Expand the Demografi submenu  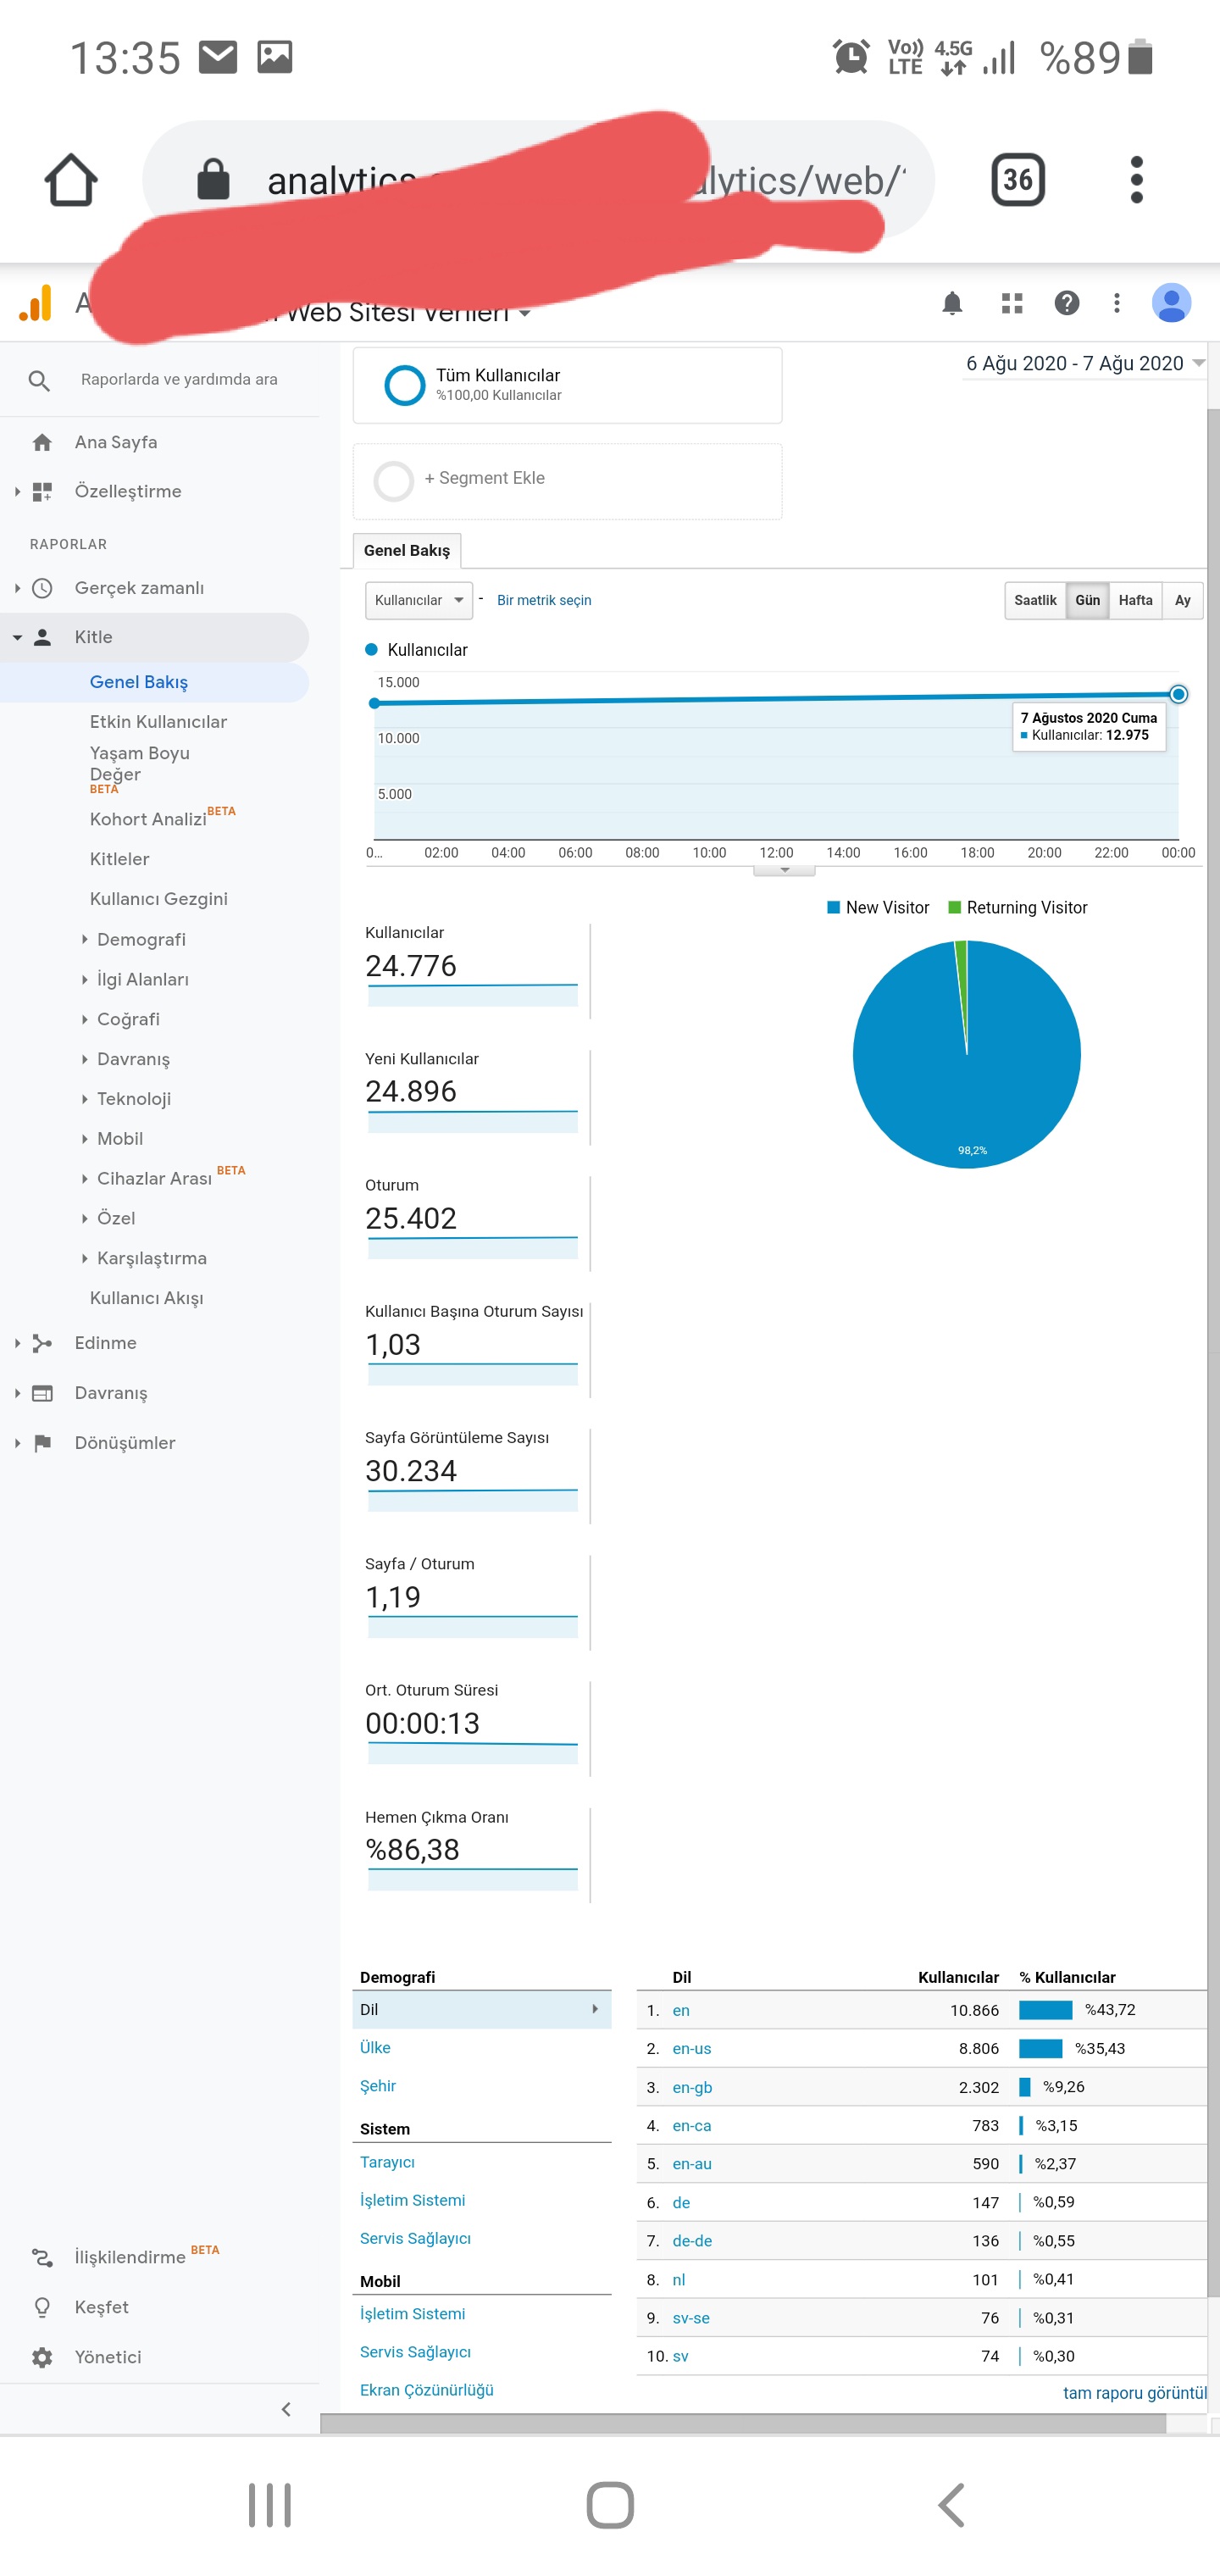tap(141, 939)
